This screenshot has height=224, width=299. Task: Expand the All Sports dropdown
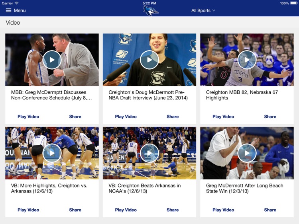coord(203,10)
